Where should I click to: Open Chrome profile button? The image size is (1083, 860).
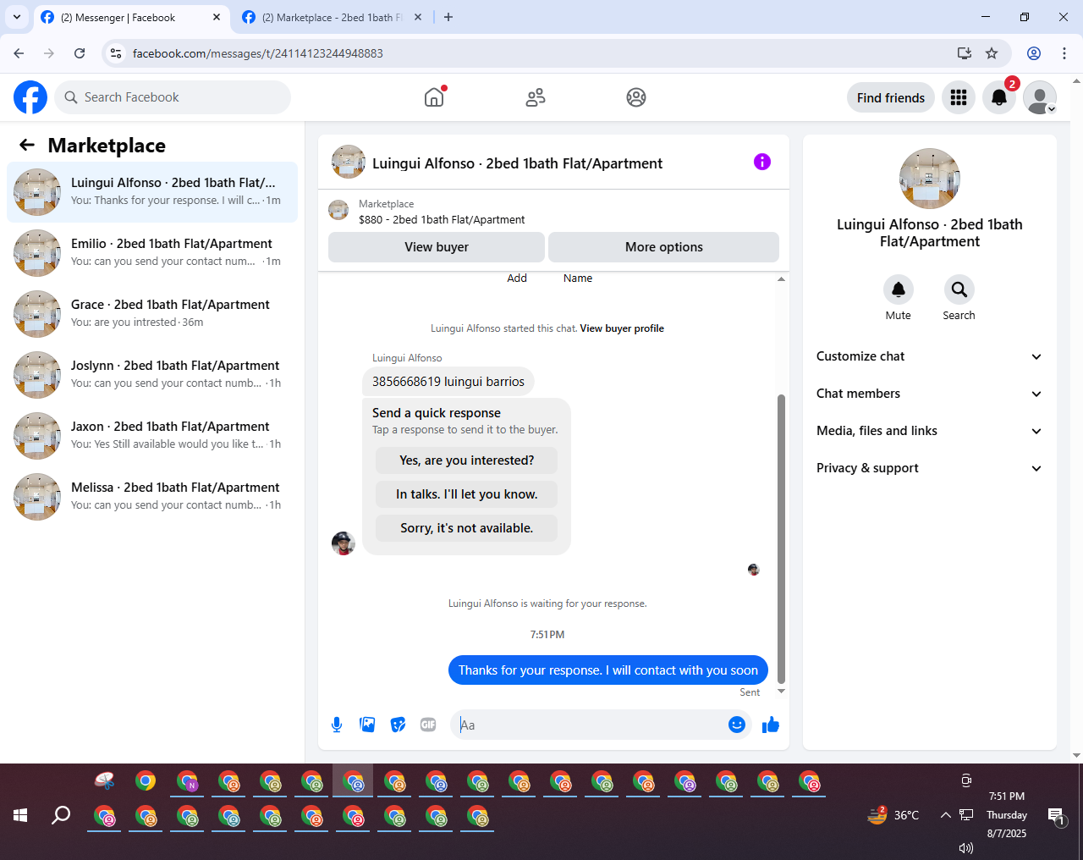1034,53
